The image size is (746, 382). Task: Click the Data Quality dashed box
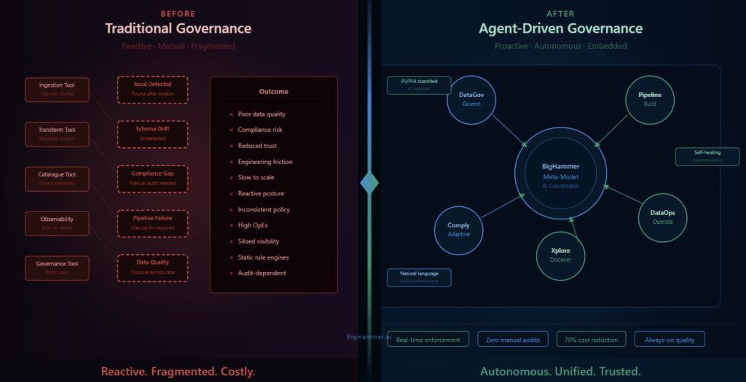(x=153, y=268)
